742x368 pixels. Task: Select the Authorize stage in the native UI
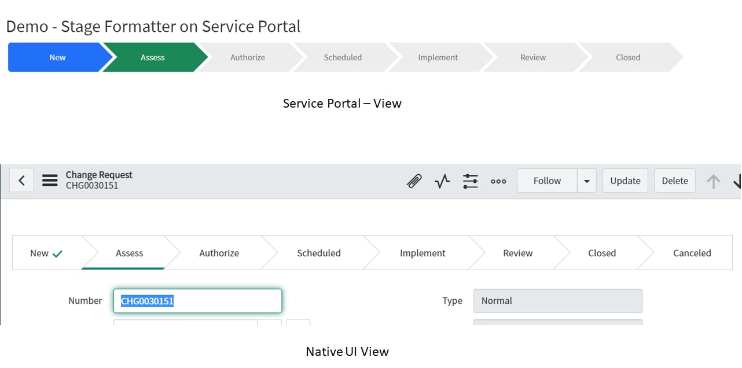[219, 253]
